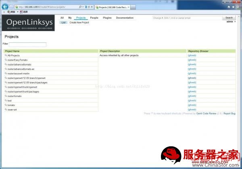Open browser home icon in toolbar

point(228,7)
